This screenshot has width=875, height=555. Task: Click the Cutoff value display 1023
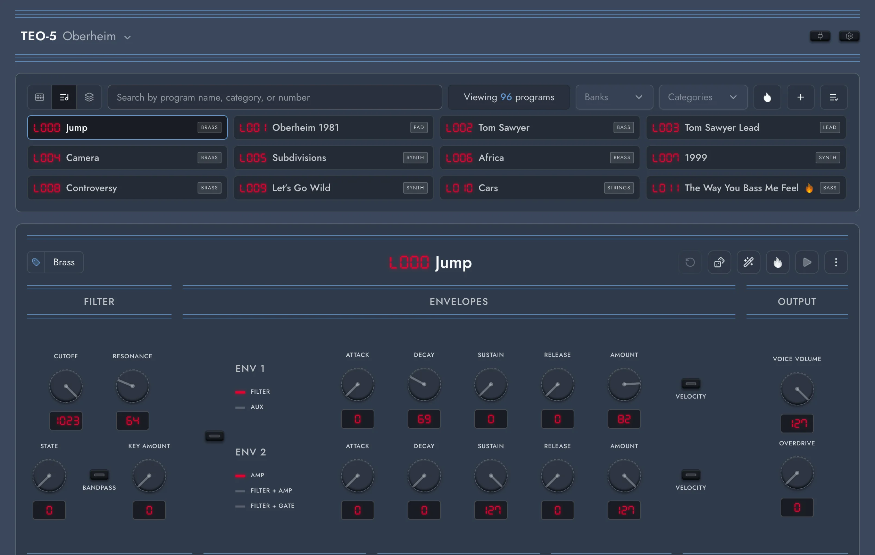point(66,420)
